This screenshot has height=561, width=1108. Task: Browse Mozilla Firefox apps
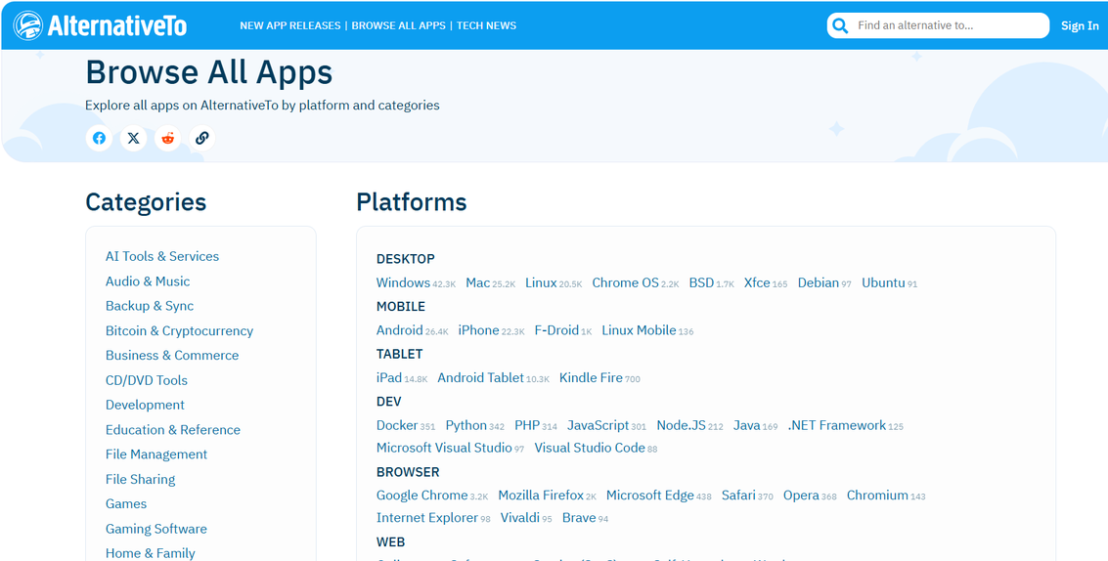541,496
